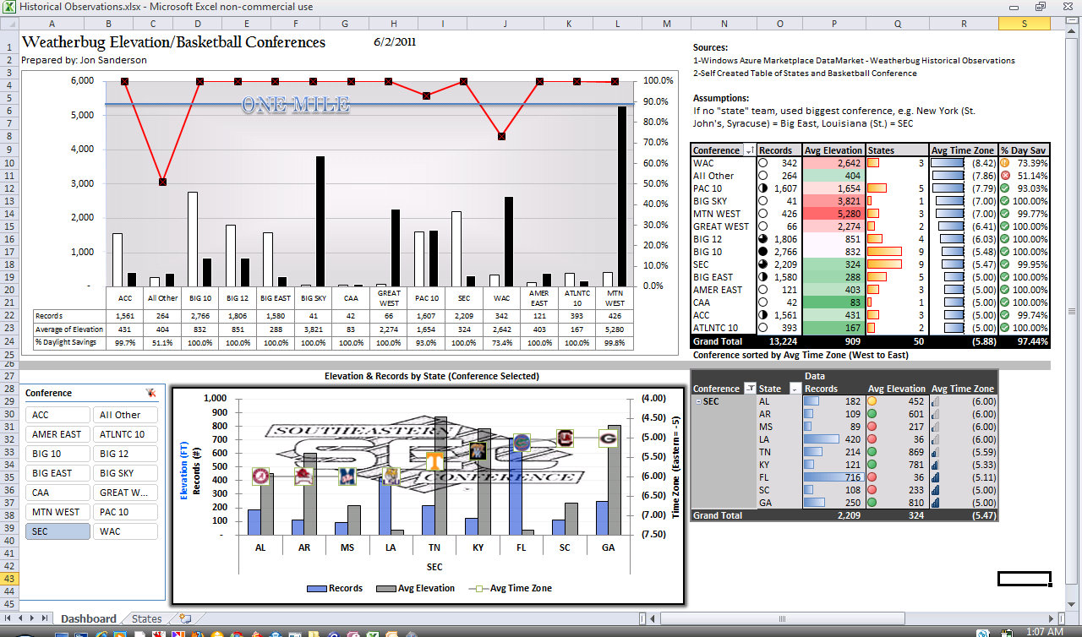Click the PAC 10 slicer button
Viewport: 1082px width, 637px height.
[x=125, y=512]
